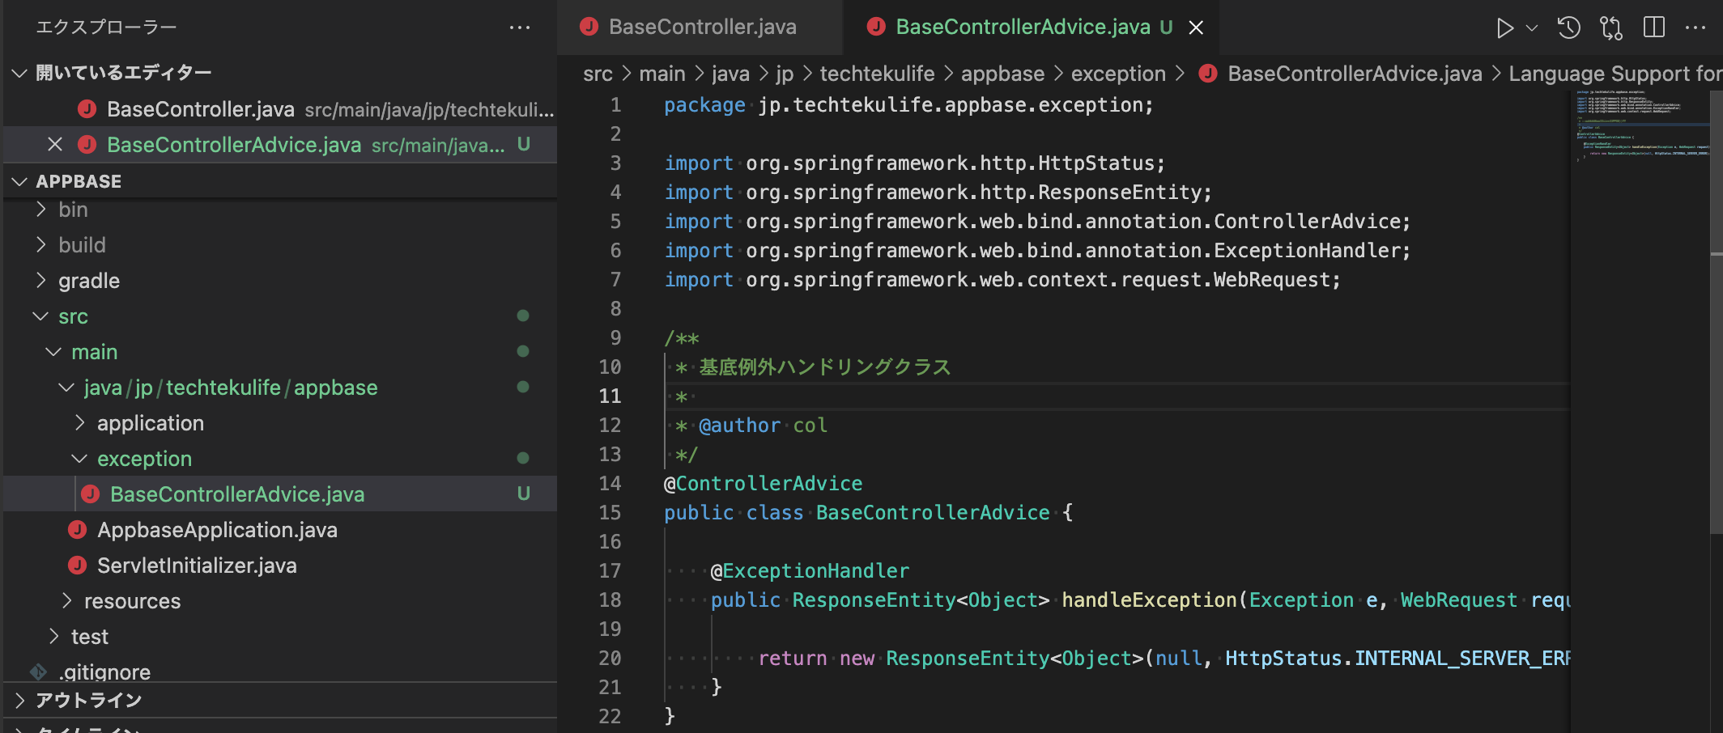Click the Java file icon next to AppbaseApplication.java
The width and height of the screenshot is (1723, 733).
(x=77, y=530)
